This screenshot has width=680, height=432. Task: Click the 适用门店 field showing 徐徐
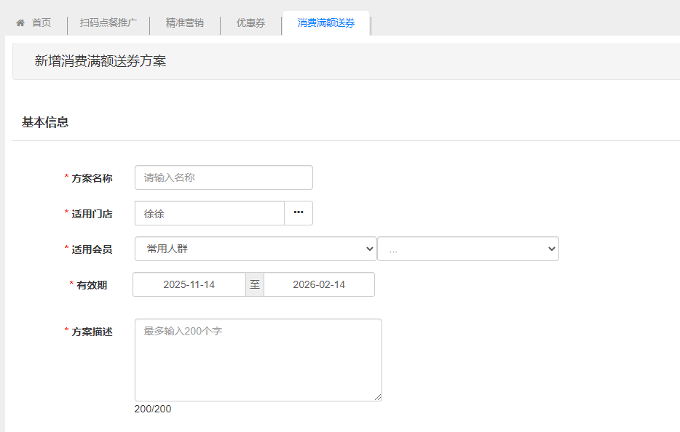(x=209, y=213)
